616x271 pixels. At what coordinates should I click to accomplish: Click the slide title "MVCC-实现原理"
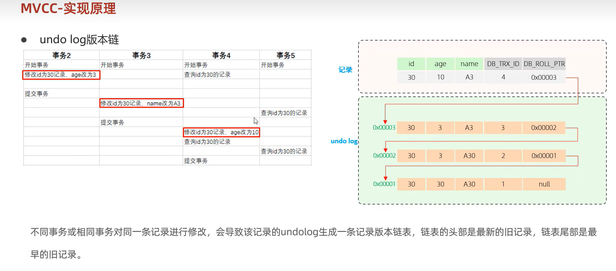pyautogui.click(x=68, y=8)
